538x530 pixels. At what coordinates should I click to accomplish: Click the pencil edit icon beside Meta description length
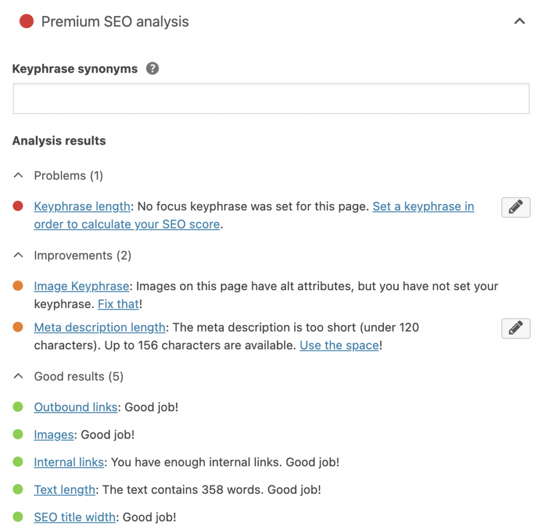515,328
